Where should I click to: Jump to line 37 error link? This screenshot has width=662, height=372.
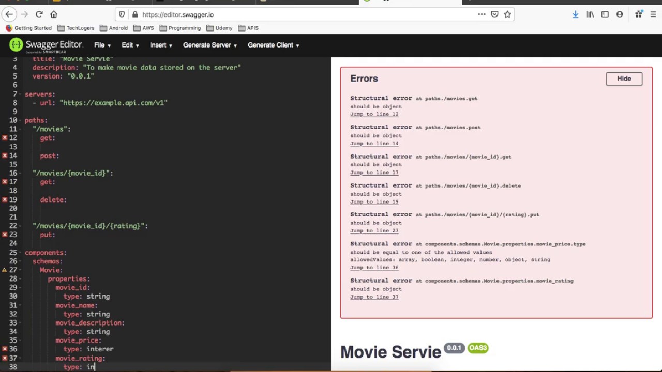[x=374, y=297]
